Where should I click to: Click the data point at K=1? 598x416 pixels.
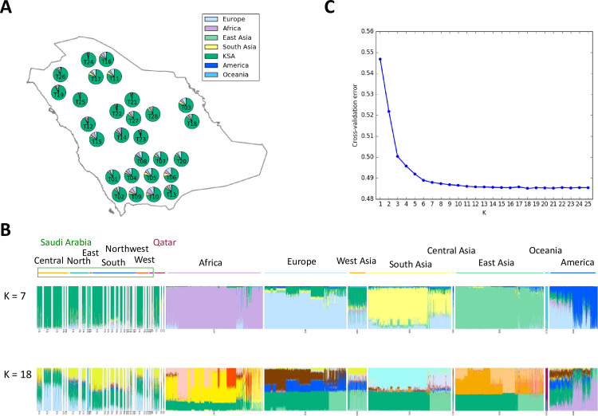coord(380,59)
